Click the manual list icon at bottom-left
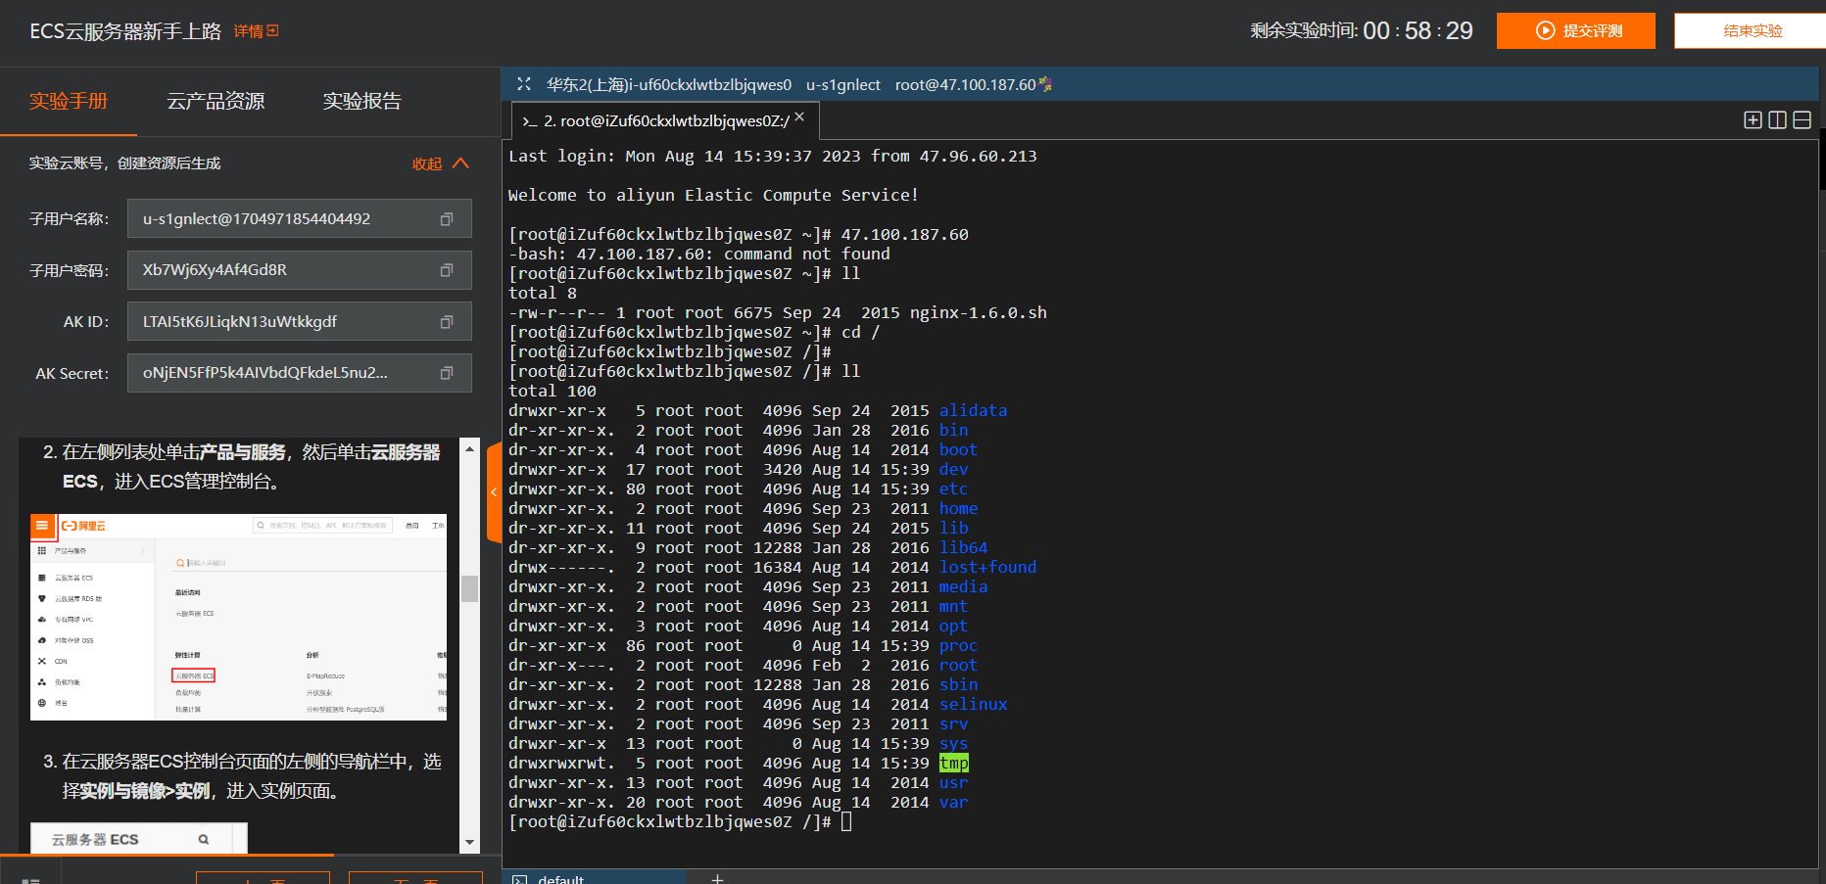 (x=30, y=880)
